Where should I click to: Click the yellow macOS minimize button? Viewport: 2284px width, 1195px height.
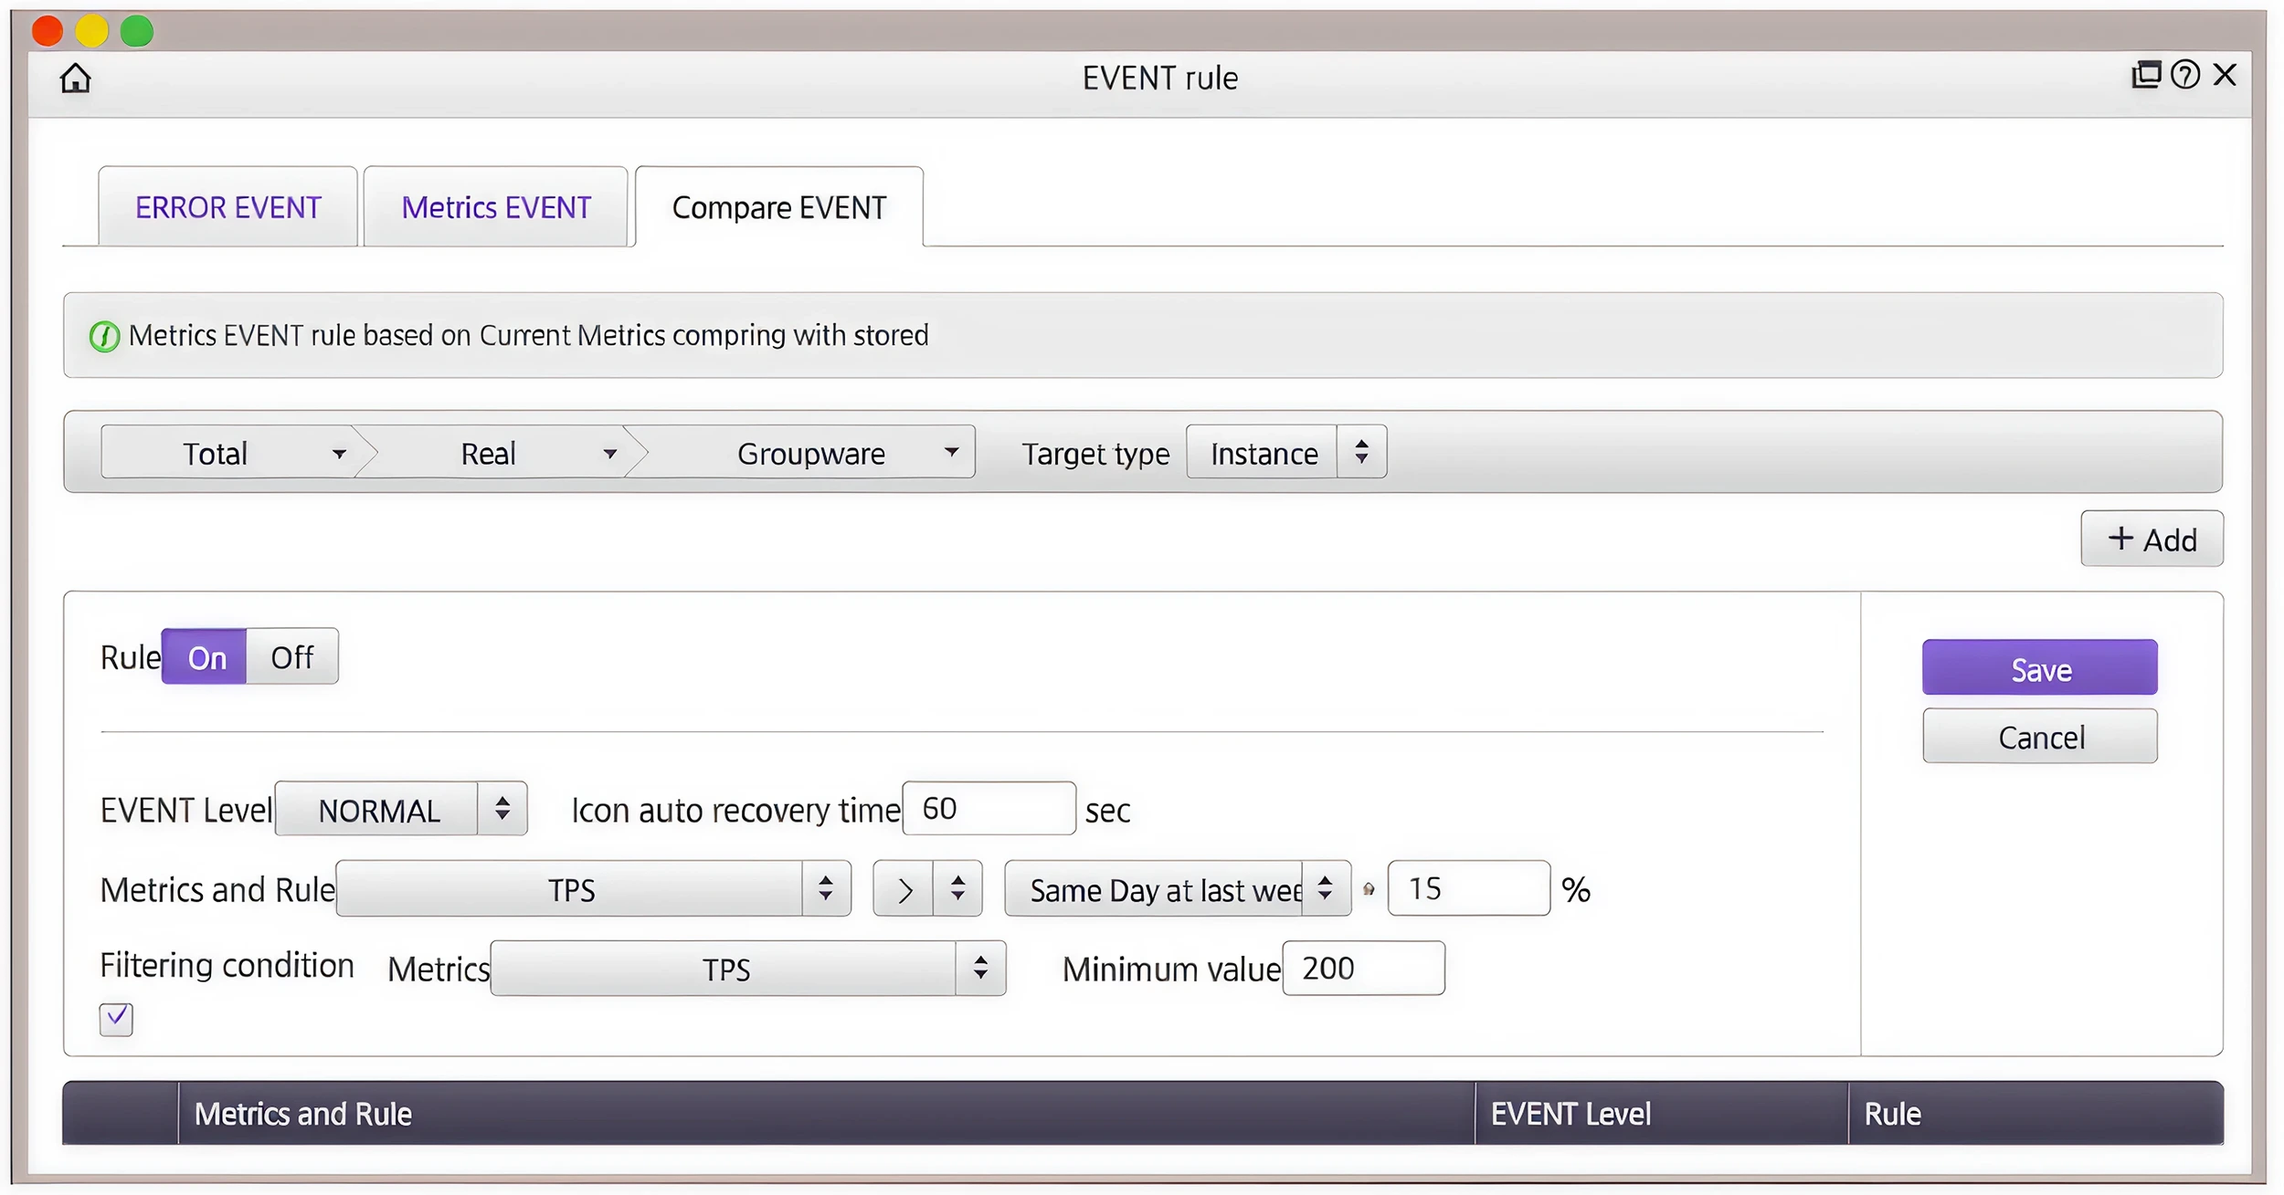(91, 31)
